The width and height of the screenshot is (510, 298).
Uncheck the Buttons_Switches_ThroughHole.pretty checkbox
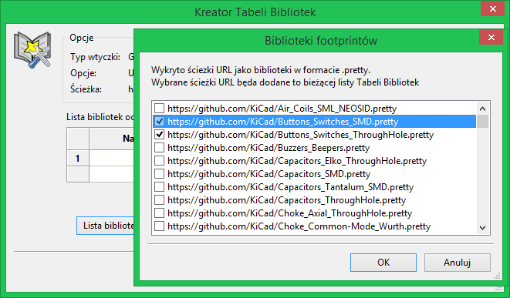pos(159,135)
